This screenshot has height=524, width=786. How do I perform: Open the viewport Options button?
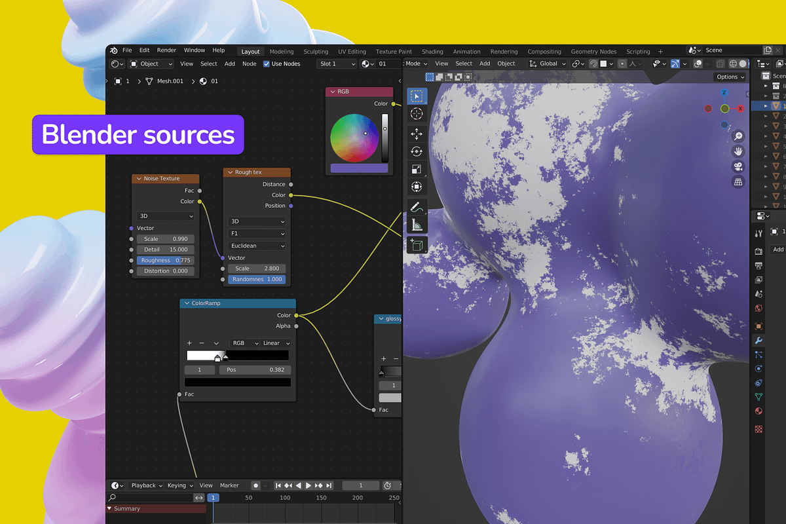tap(730, 77)
